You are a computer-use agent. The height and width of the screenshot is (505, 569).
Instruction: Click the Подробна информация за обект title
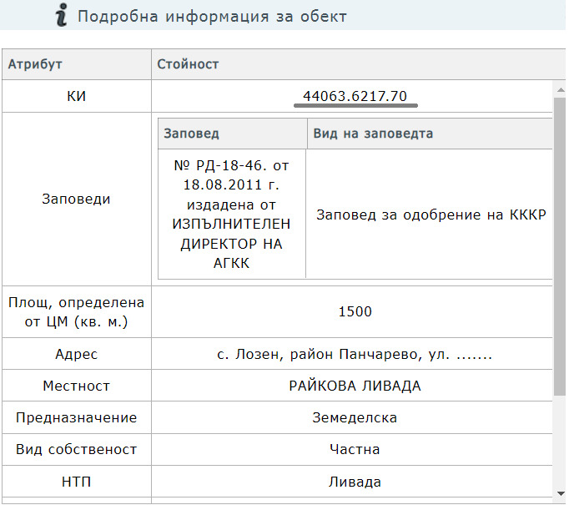[x=212, y=16]
